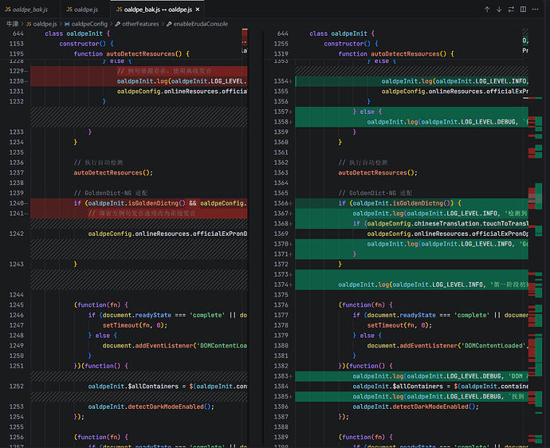Open More Actions ellipsis menu

point(535,10)
